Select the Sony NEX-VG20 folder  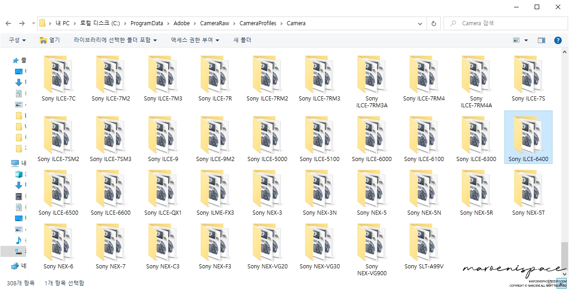pos(267,246)
